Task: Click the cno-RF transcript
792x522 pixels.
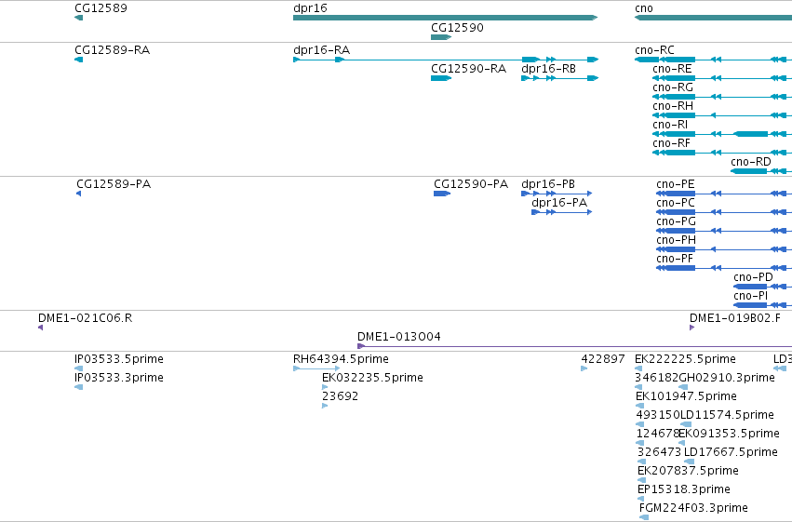Action: pos(722,153)
